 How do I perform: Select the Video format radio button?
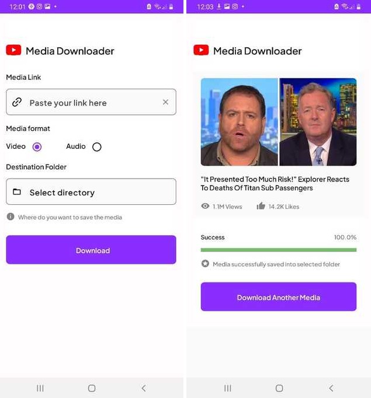(37, 146)
